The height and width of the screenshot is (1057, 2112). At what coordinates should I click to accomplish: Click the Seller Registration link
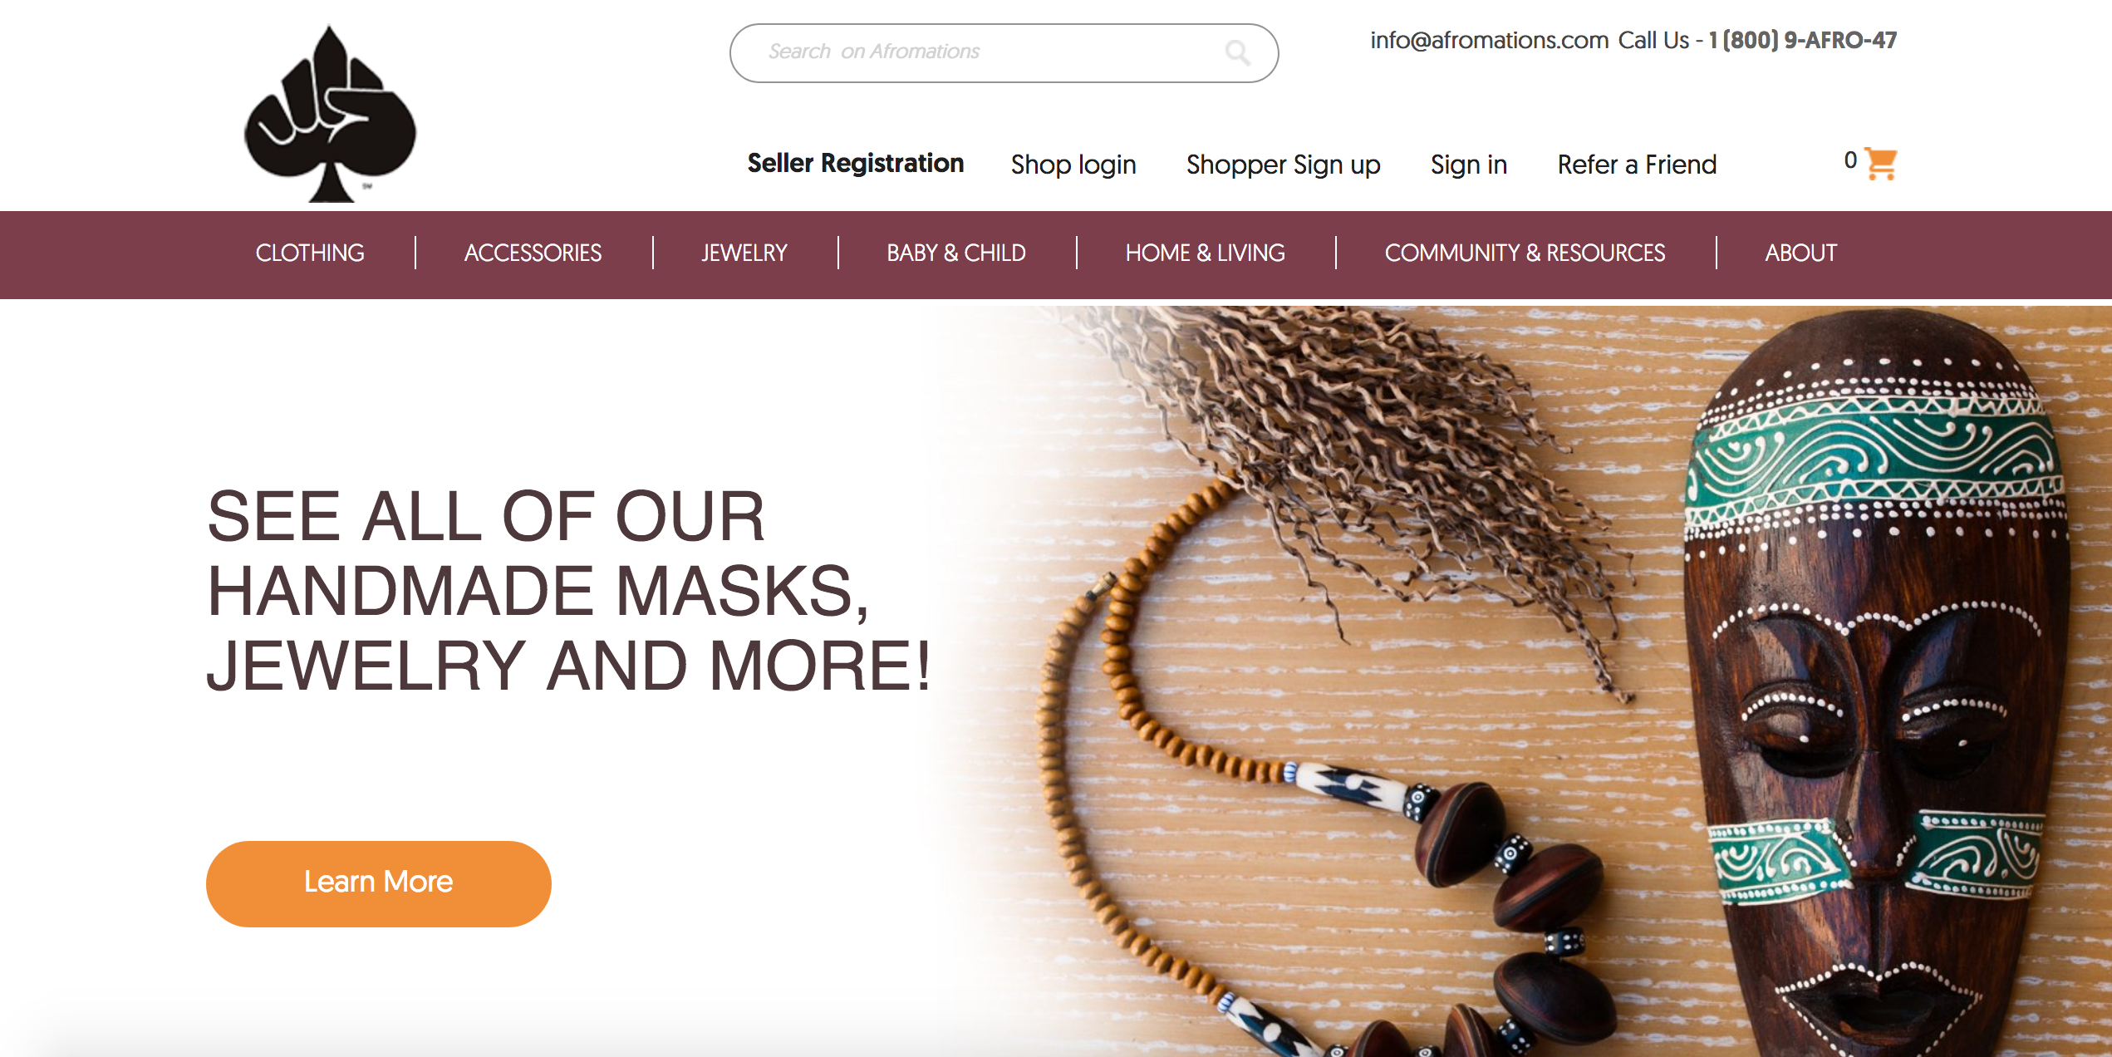pyautogui.click(x=855, y=164)
